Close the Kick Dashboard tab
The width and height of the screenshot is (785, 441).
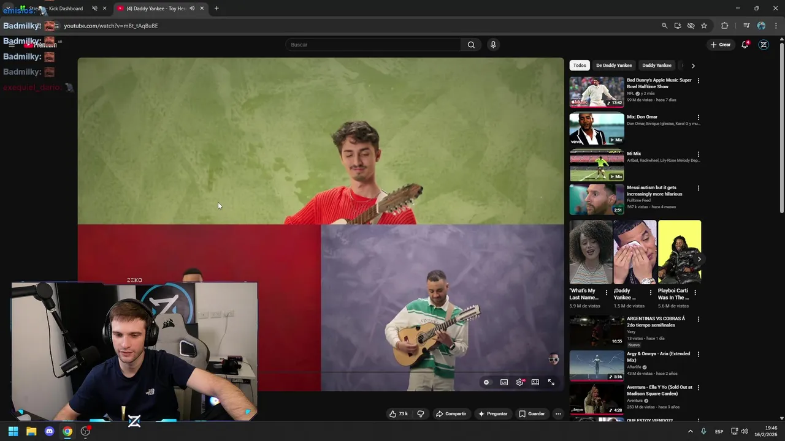coord(104,9)
